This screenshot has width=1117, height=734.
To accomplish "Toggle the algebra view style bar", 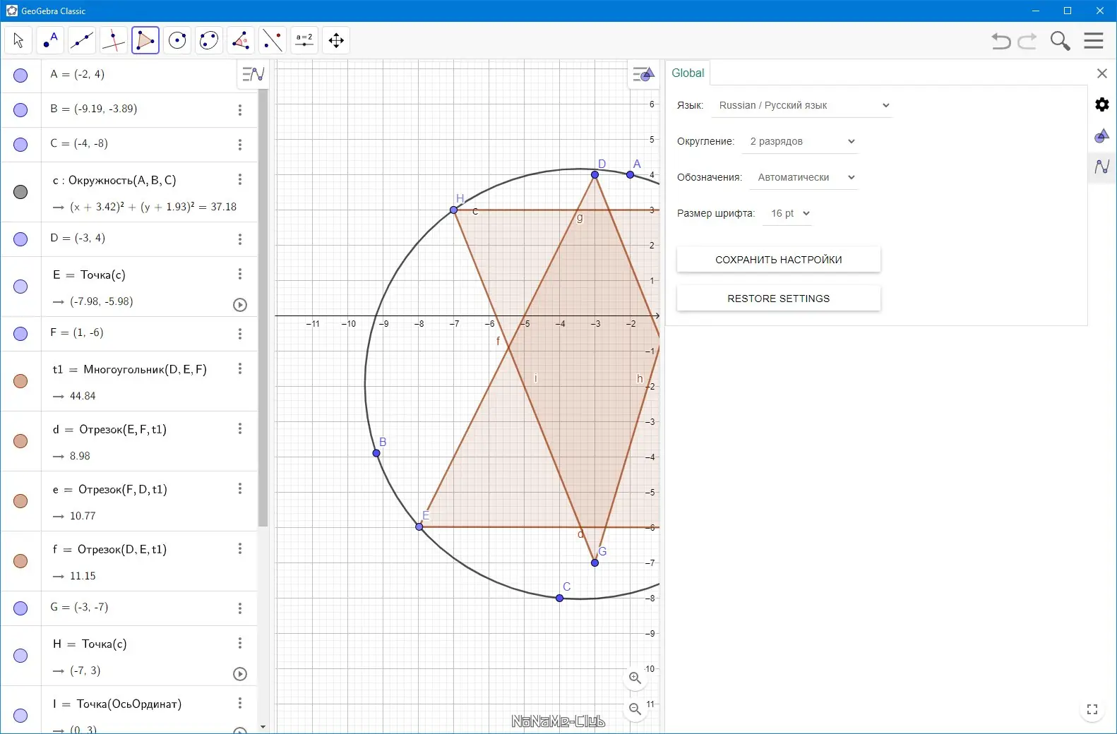I will 253,73.
